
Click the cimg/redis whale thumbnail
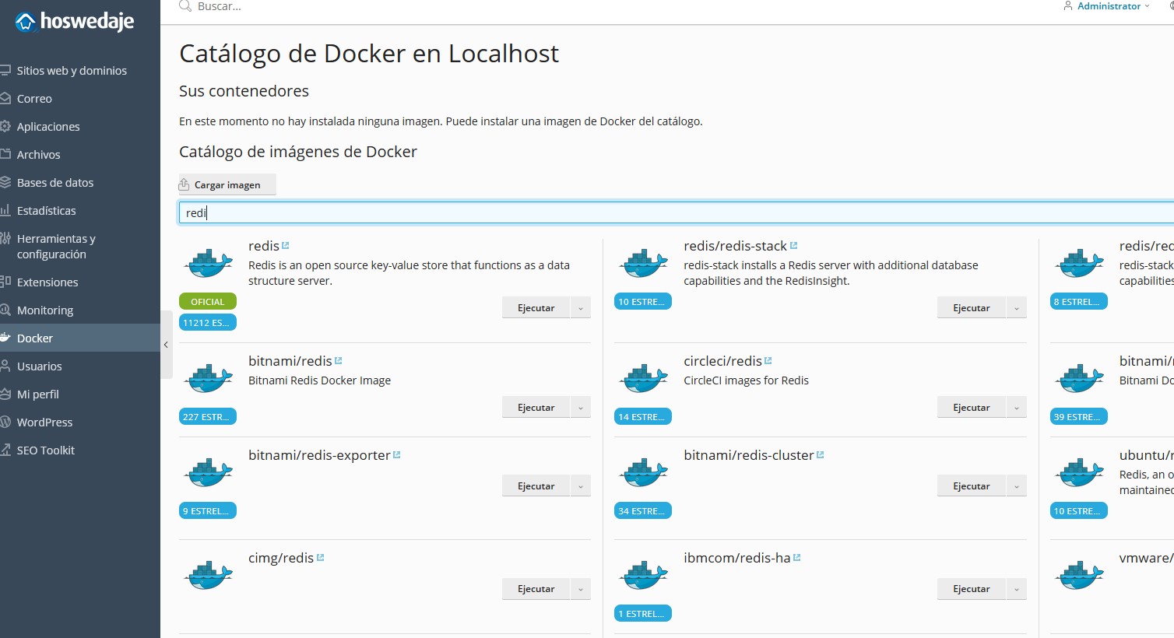pyautogui.click(x=208, y=575)
